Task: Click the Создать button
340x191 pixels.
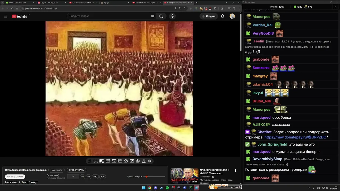Action: click(x=209, y=16)
